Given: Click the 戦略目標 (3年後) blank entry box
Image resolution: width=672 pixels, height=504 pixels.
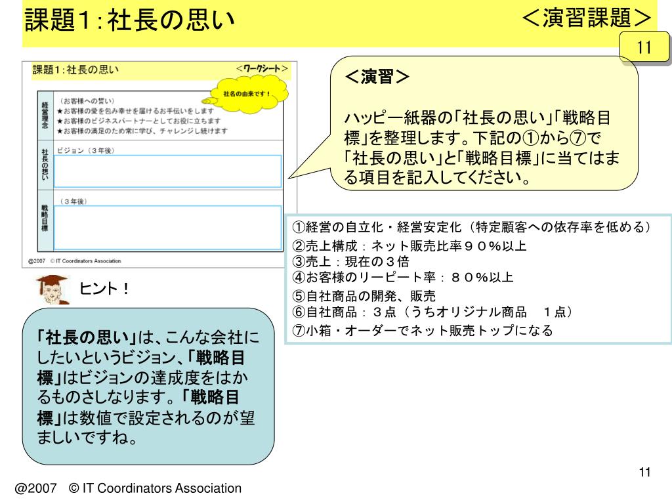Looking at the screenshot, I should [x=167, y=228].
